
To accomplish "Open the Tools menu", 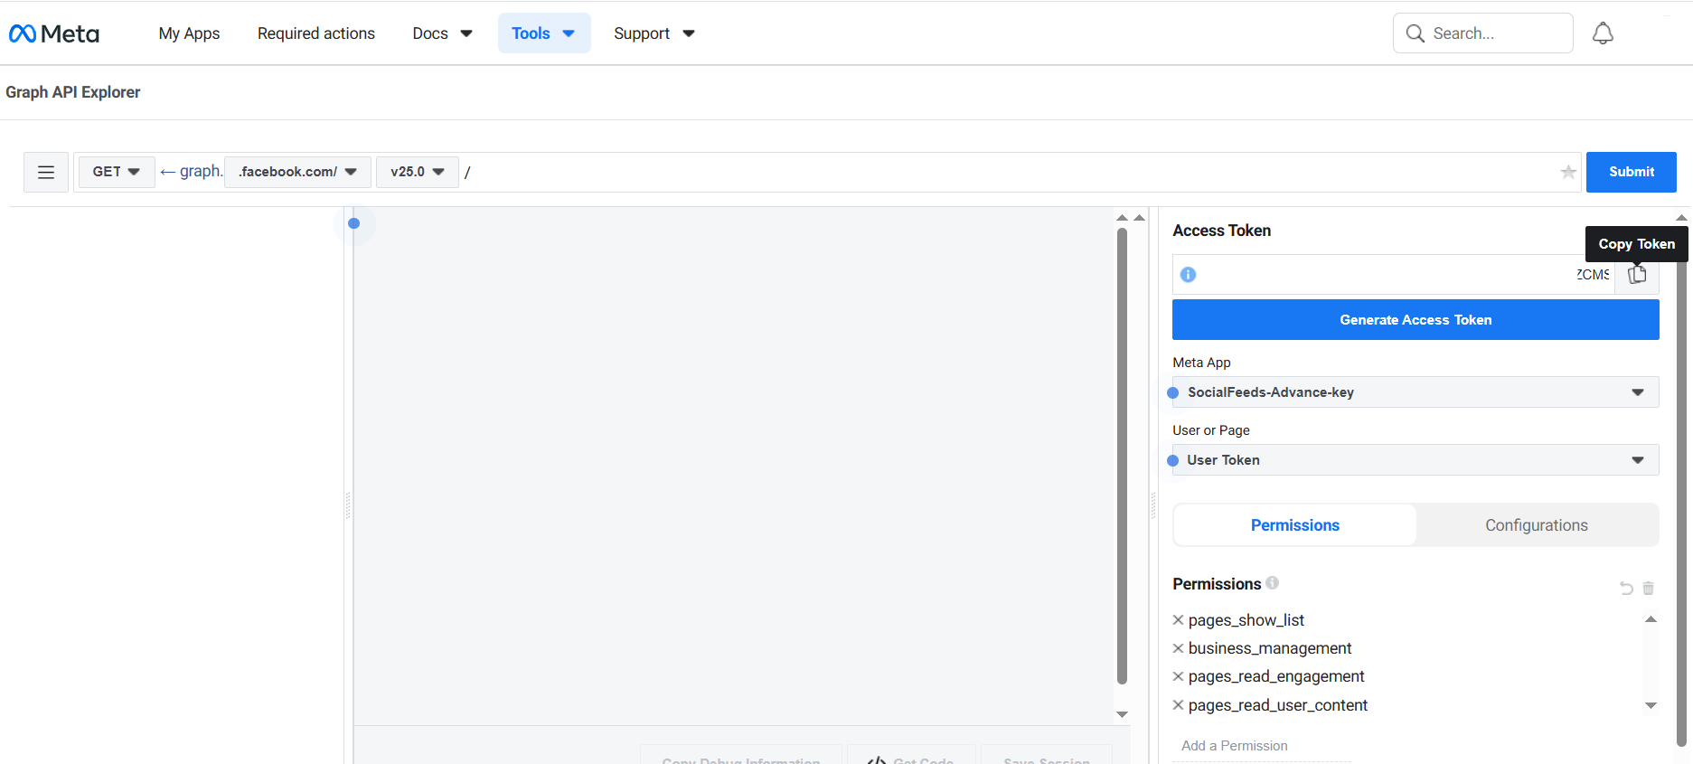I will click(543, 33).
